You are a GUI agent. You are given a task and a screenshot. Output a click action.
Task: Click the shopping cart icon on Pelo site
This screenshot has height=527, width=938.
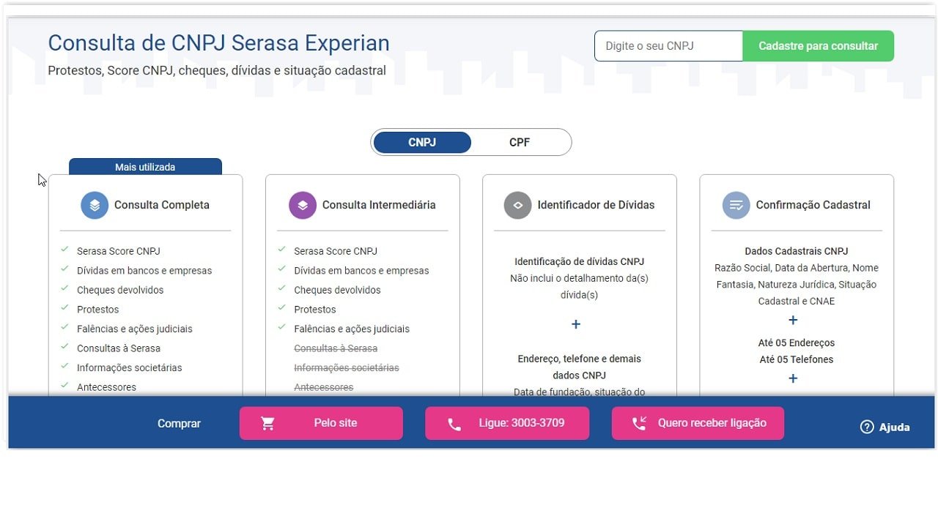tap(267, 422)
